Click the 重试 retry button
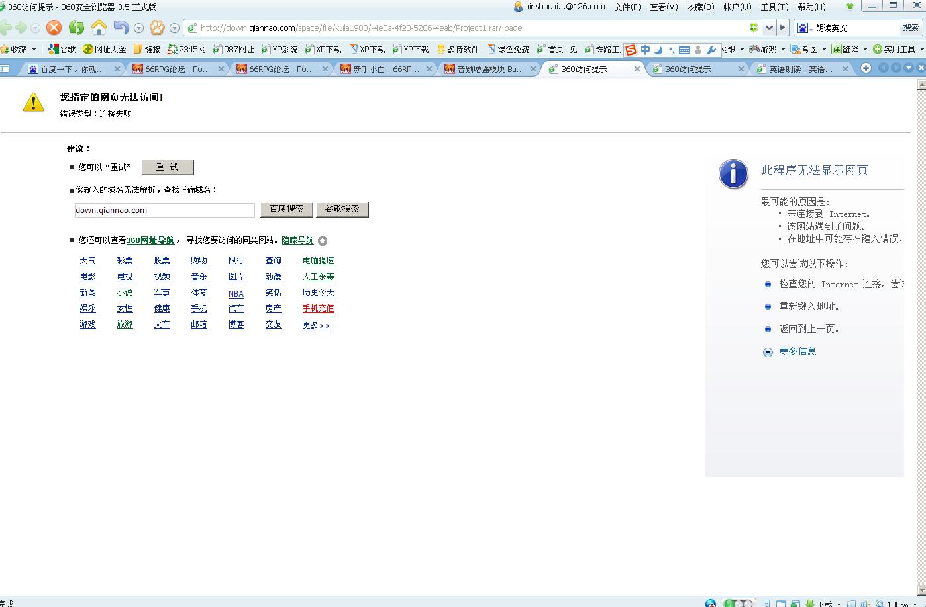The image size is (926, 607). point(168,167)
